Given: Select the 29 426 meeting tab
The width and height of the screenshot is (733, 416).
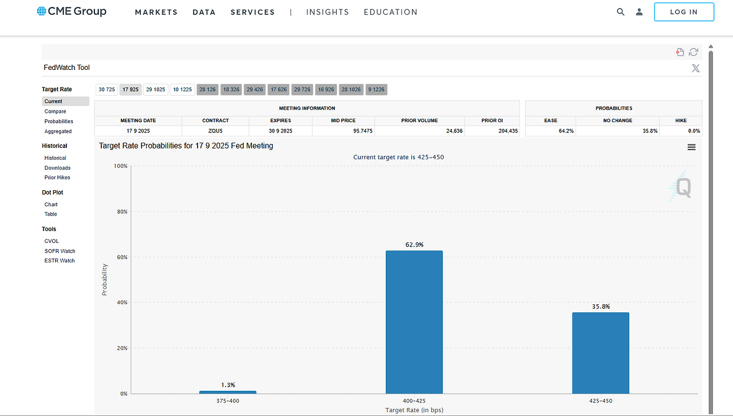Looking at the screenshot, I should point(255,89).
